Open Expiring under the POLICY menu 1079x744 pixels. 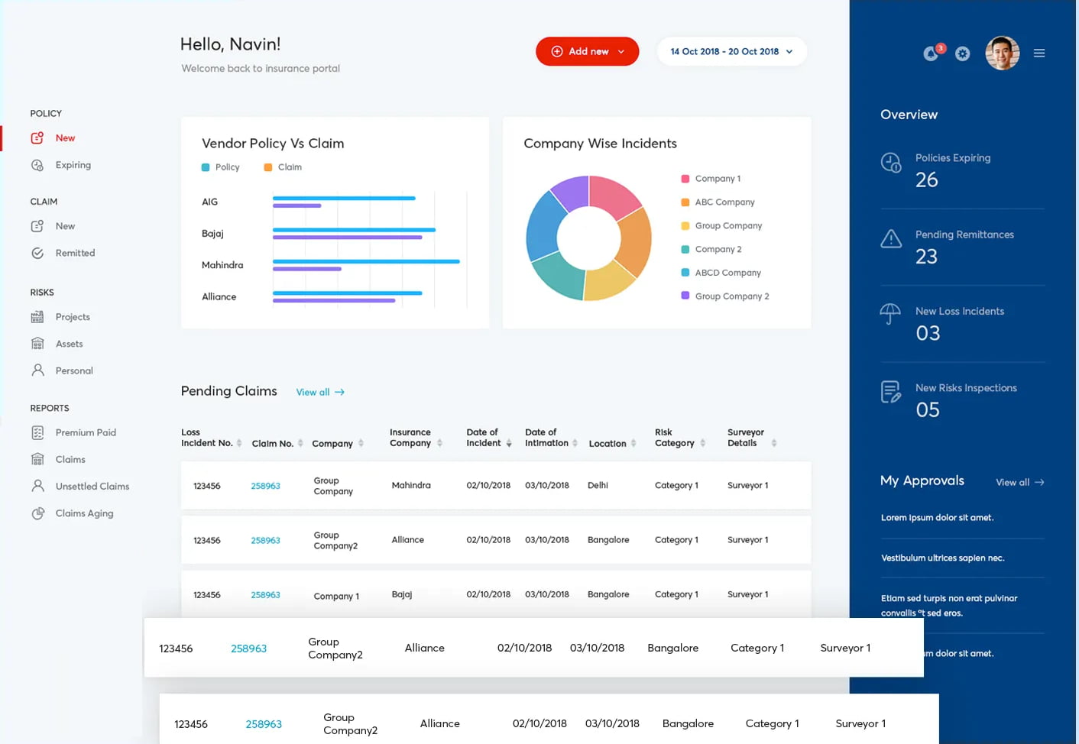click(72, 165)
